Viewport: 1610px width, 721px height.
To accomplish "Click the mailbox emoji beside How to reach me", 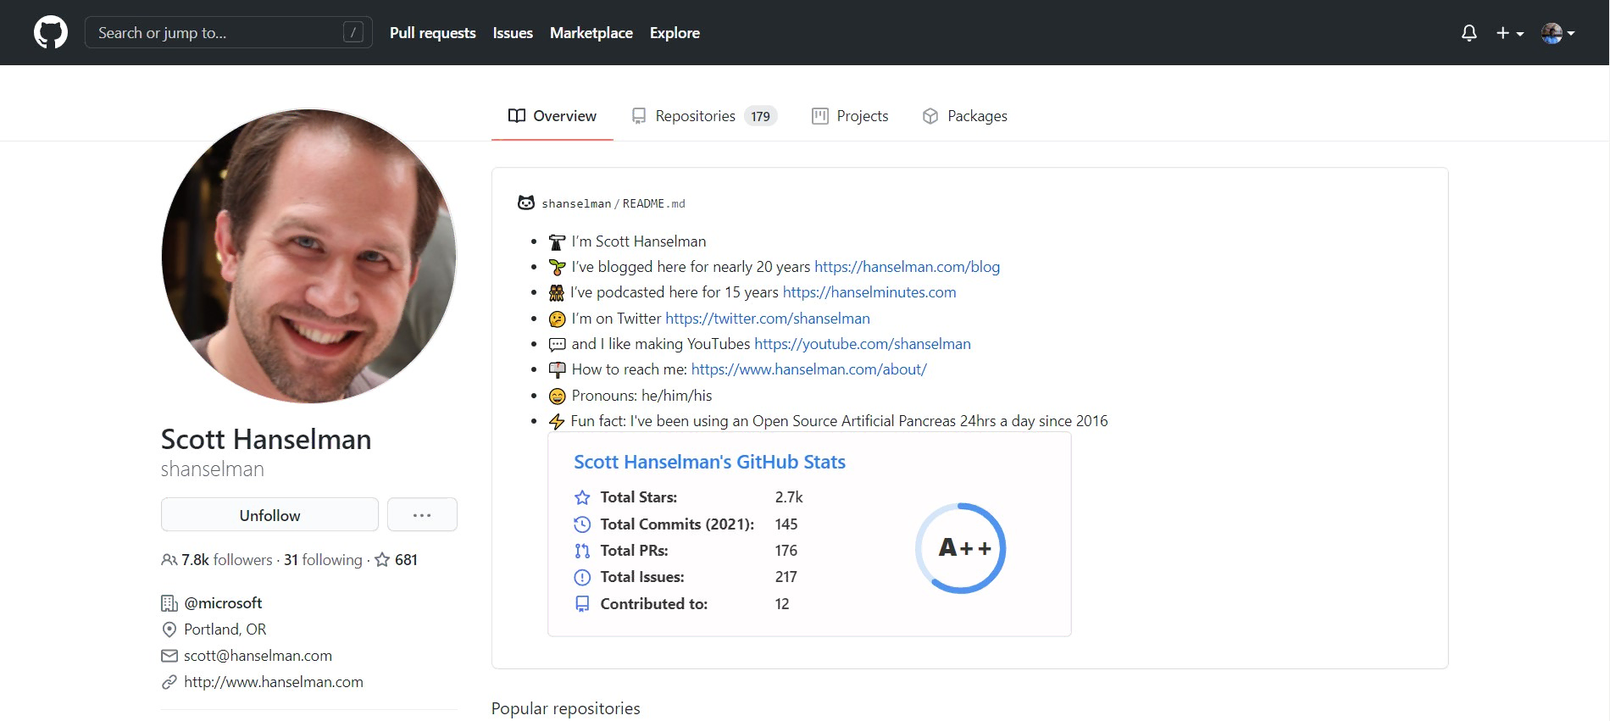I will 557,370.
